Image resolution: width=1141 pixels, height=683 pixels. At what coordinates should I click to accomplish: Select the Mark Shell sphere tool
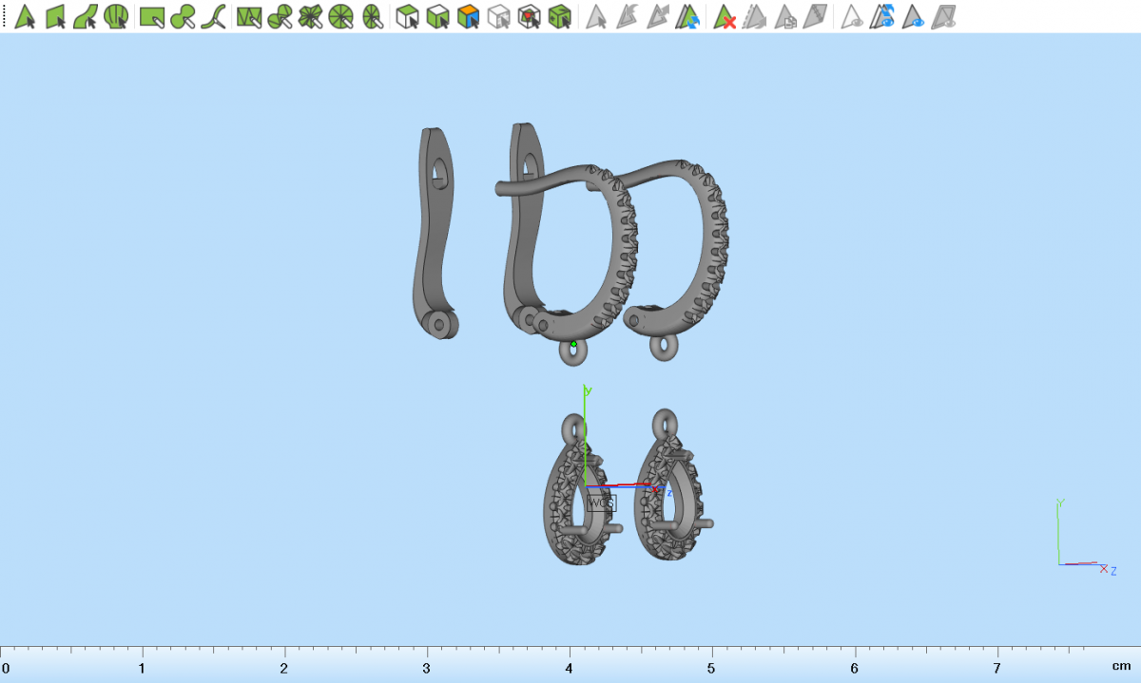[116, 16]
